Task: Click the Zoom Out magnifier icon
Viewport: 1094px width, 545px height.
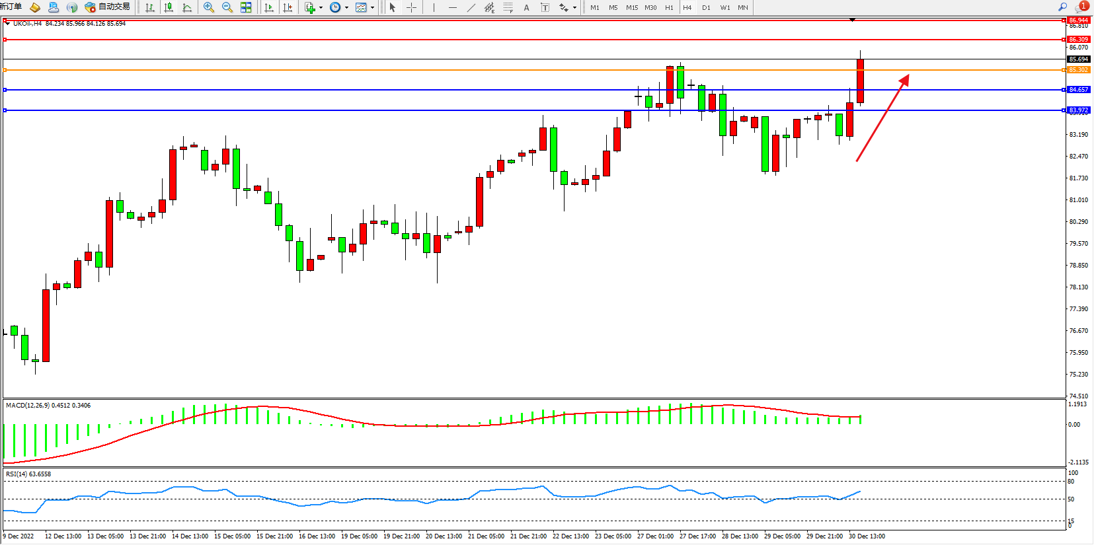Action: click(227, 7)
